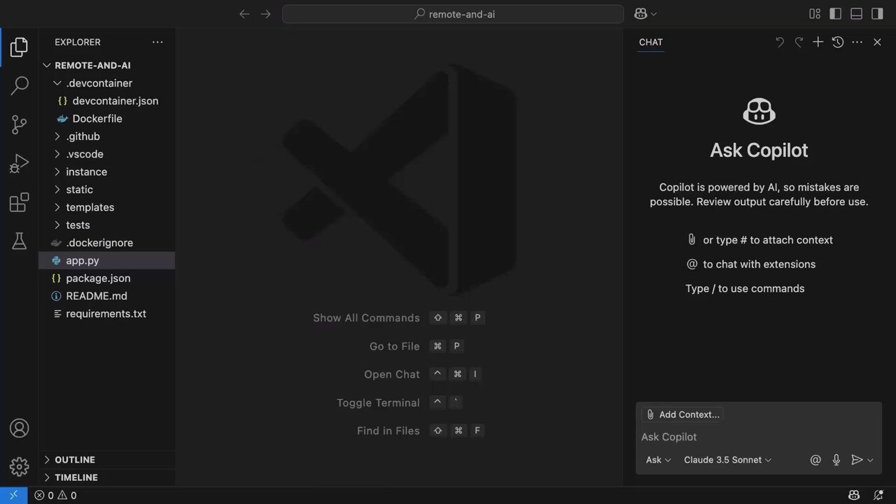Undo last chat request
896x504 pixels.
point(780,42)
